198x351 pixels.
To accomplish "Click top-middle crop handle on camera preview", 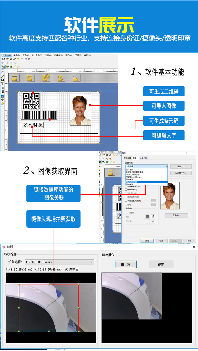I will 49,285.
